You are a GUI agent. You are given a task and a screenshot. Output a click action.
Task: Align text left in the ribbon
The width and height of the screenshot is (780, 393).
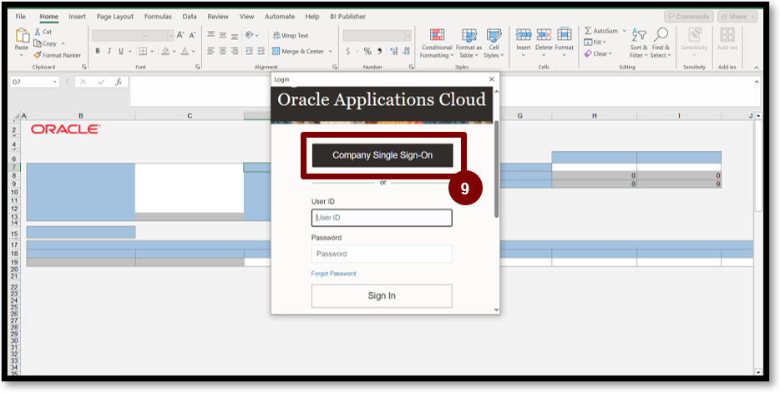211,51
